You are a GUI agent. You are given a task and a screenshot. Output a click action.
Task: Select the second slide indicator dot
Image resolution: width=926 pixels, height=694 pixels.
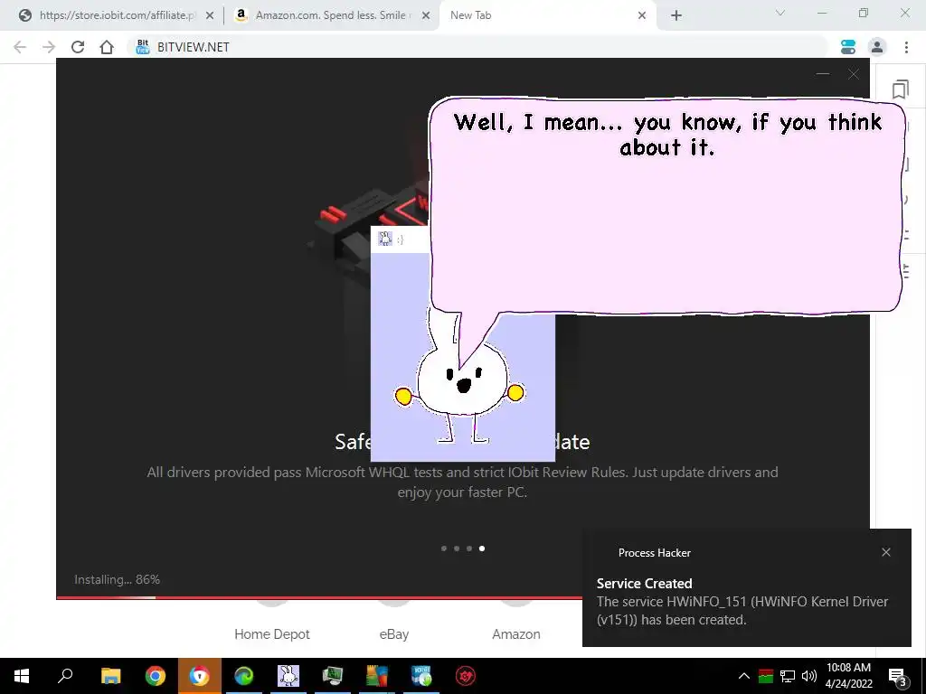[457, 549]
